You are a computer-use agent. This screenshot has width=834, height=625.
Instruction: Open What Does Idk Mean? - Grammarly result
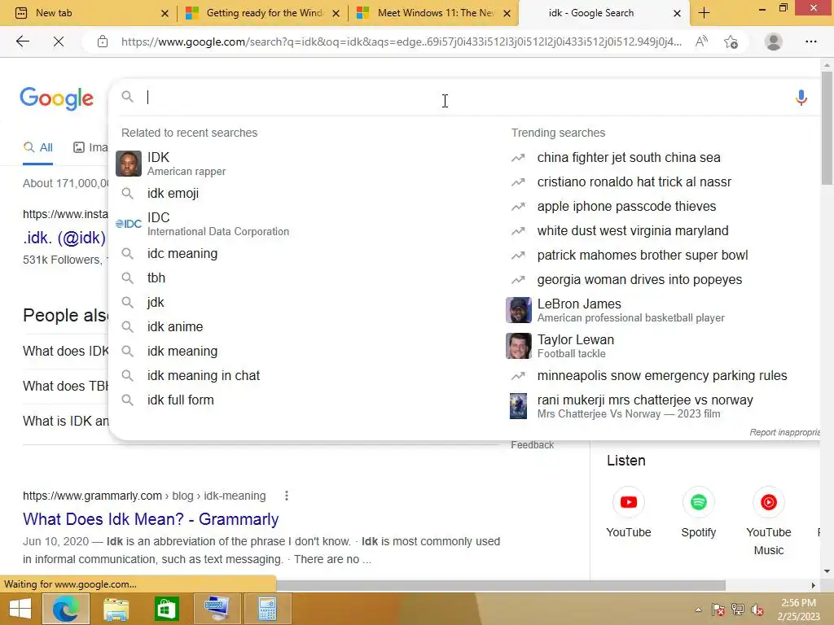tap(151, 519)
